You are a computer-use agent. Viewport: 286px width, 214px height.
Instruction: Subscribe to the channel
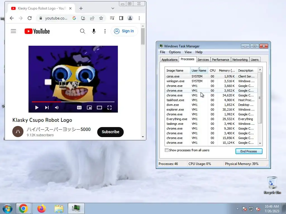click(x=110, y=132)
